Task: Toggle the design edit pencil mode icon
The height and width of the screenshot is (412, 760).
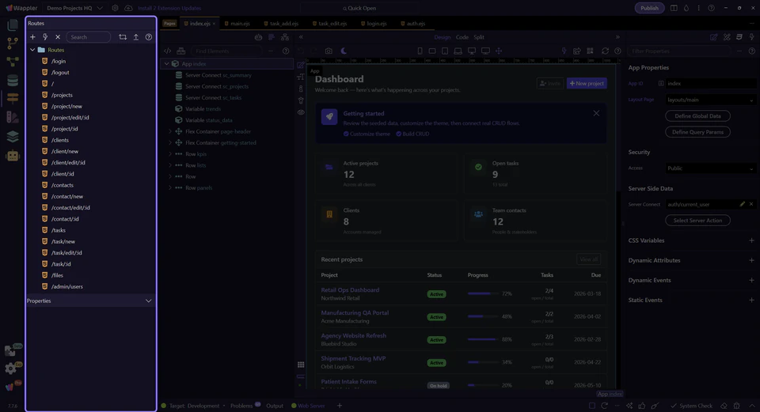Action: click(x=301, y=65)
